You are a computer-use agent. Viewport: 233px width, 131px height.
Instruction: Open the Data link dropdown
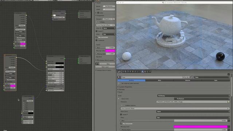point(212,77)
